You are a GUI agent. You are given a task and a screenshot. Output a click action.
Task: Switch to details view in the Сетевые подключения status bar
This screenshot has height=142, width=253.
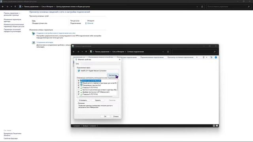point(214,126)
